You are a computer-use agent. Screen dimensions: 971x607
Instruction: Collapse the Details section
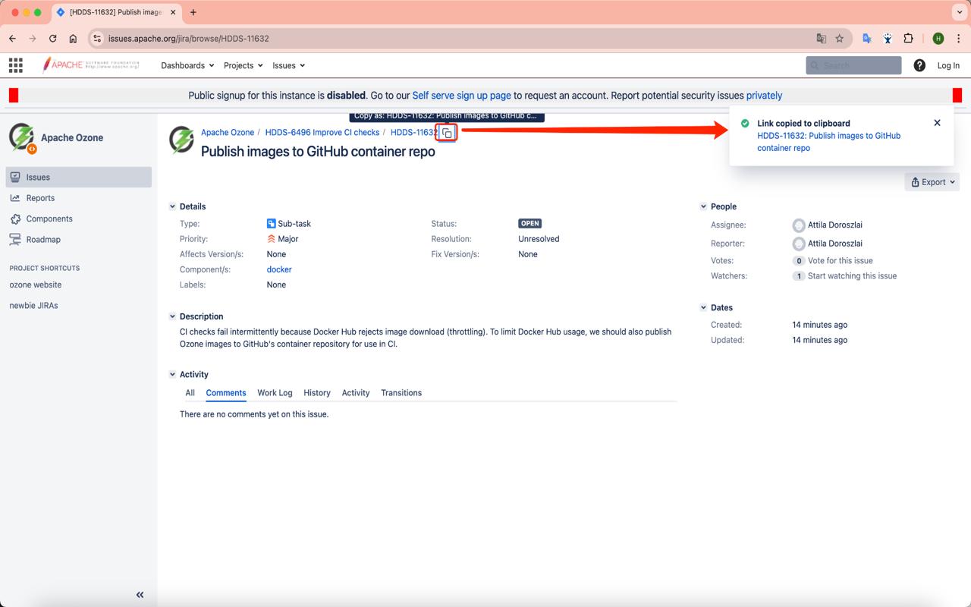(x=173, y=206)
